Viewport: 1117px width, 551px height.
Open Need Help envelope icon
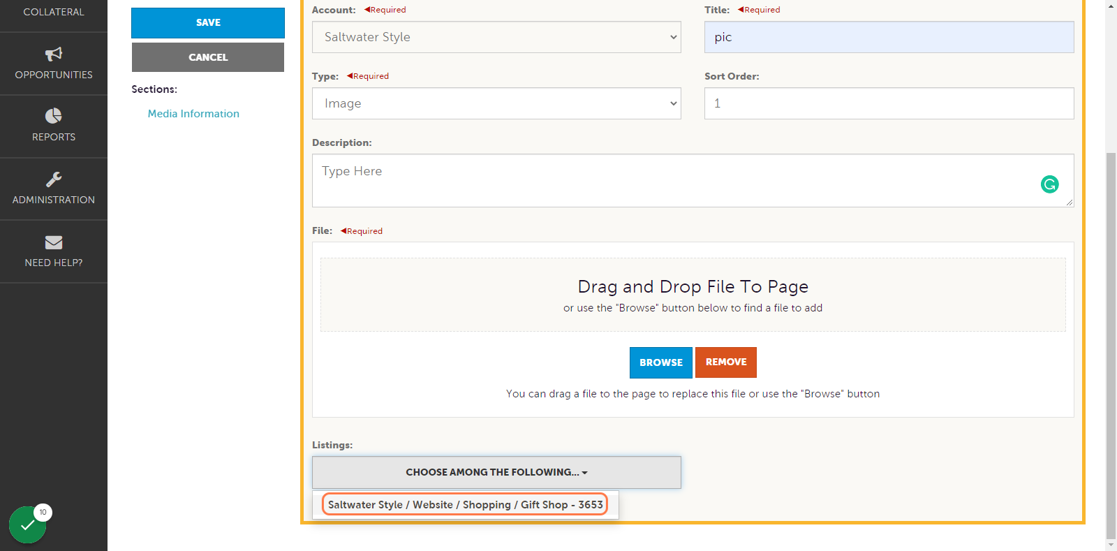tap(54, 242)
